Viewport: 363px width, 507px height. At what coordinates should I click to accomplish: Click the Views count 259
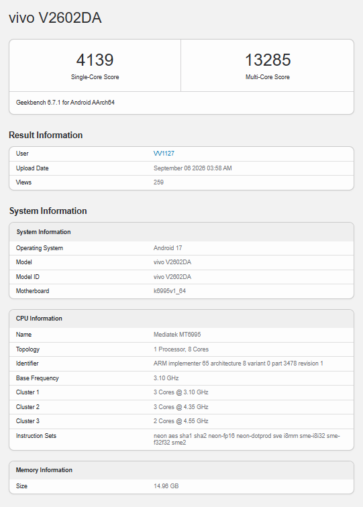[x=158, y=182]
